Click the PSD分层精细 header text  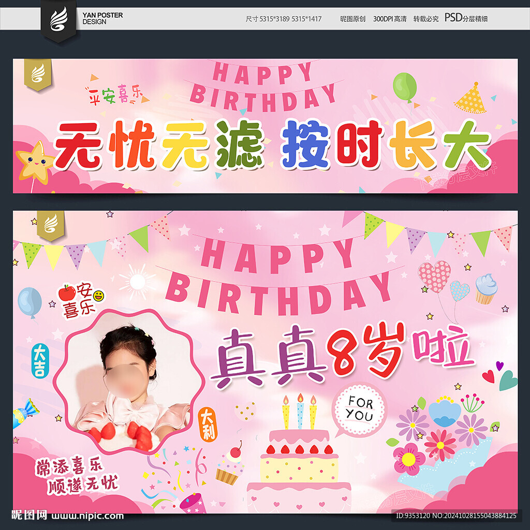(466, 18)
